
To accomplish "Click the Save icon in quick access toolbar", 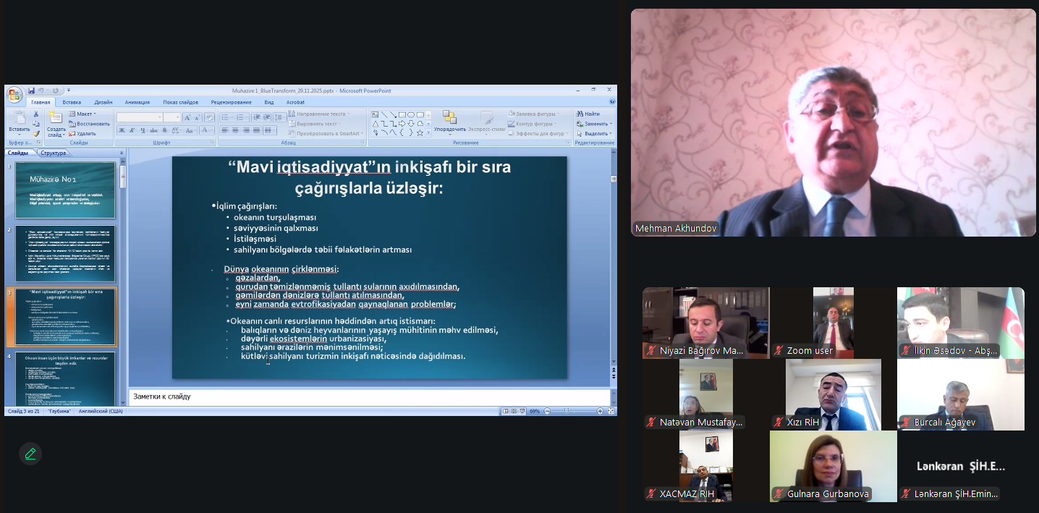I will click(x=31, y=91).
